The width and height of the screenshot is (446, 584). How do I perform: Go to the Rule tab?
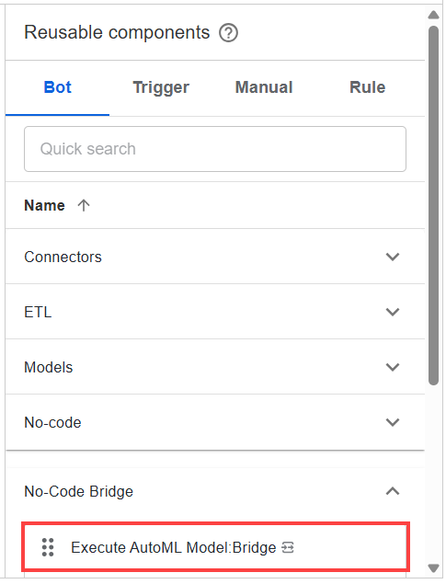(368, 87)
